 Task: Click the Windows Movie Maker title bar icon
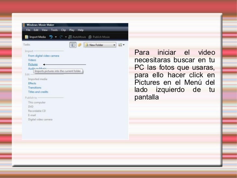click(24, 25)
